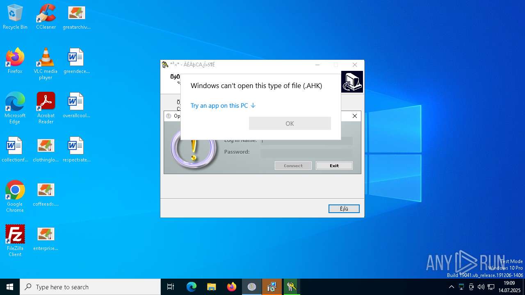Screen dimensions: 525x295
Task: Click the OK button in the file type dialog
Action: (290, 123)
